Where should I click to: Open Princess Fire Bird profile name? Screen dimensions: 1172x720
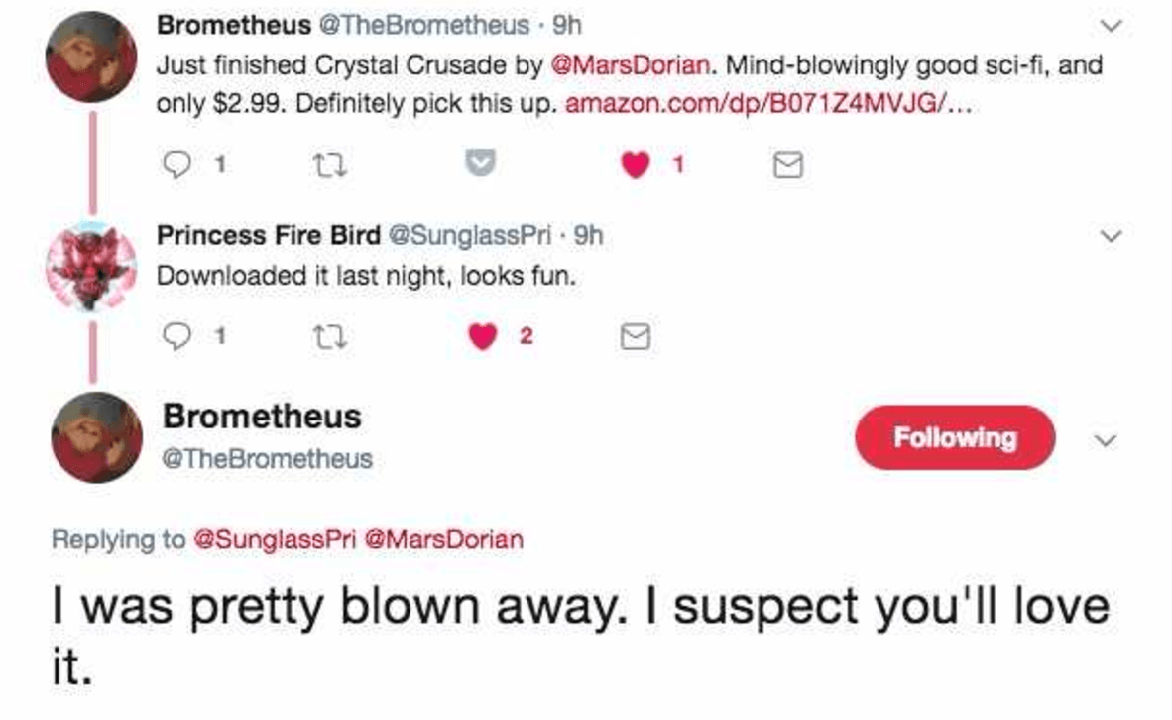coord(269,235)
